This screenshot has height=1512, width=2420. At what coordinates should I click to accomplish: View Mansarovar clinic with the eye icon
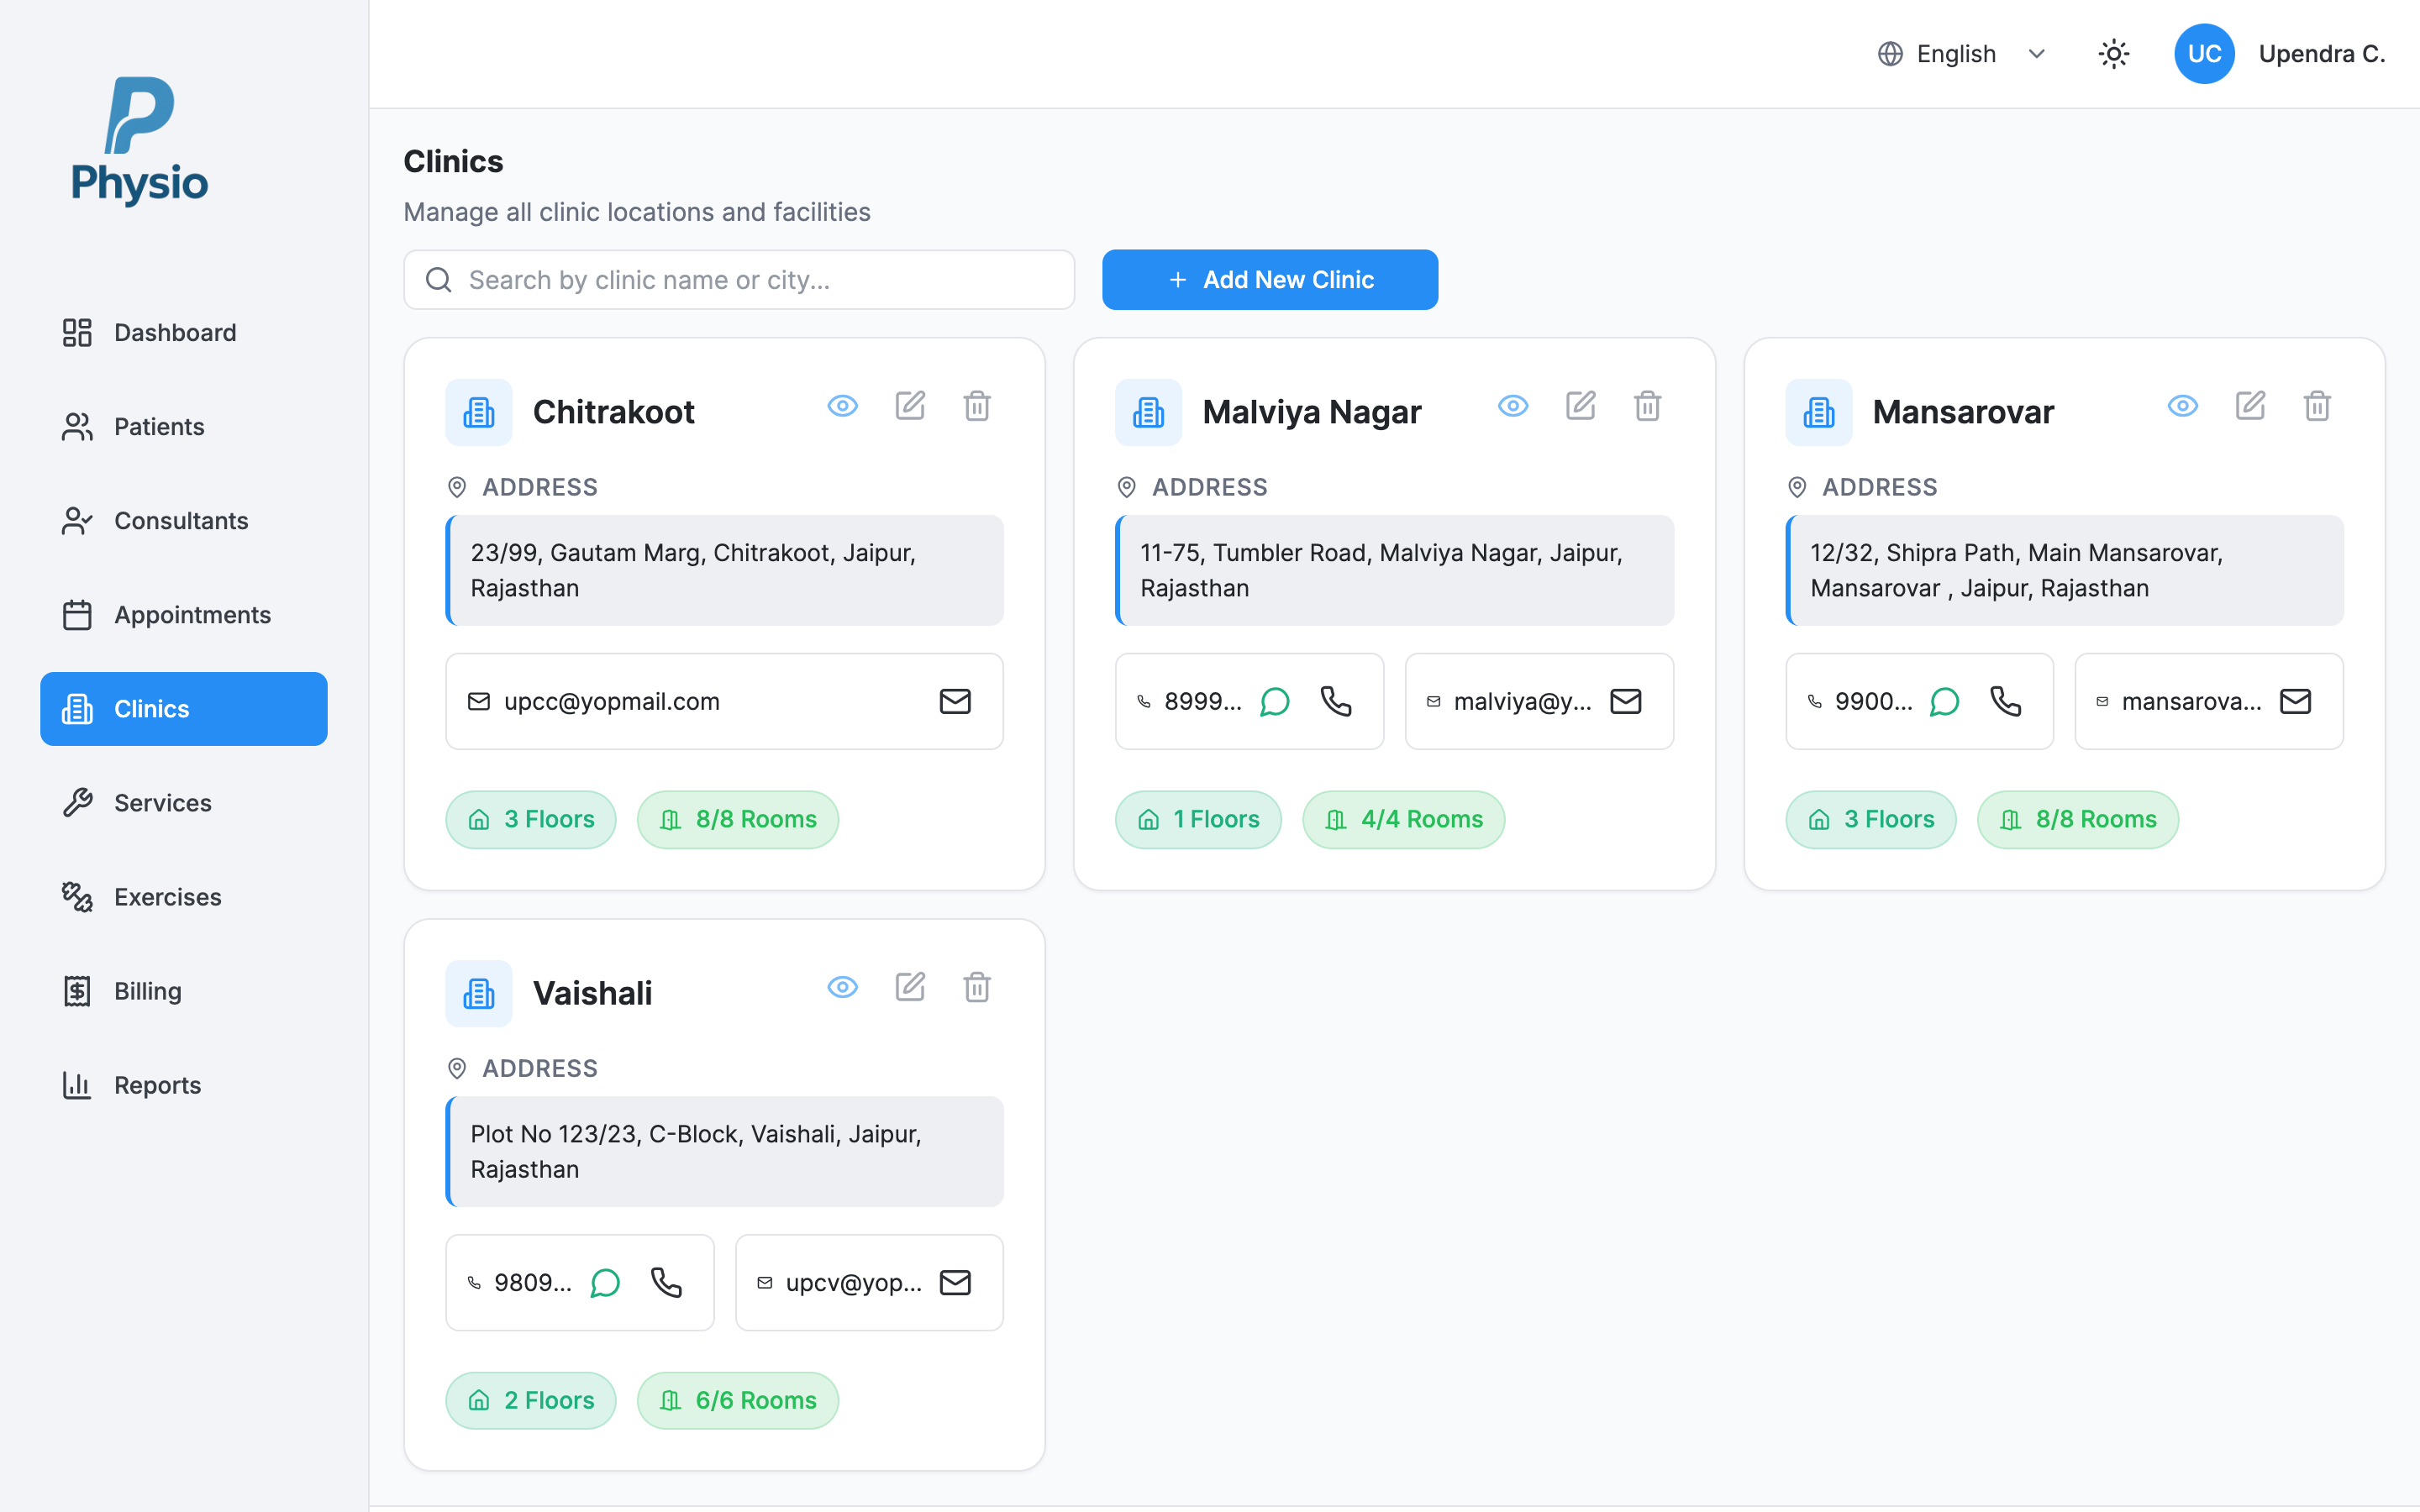tap(2182, 406)
